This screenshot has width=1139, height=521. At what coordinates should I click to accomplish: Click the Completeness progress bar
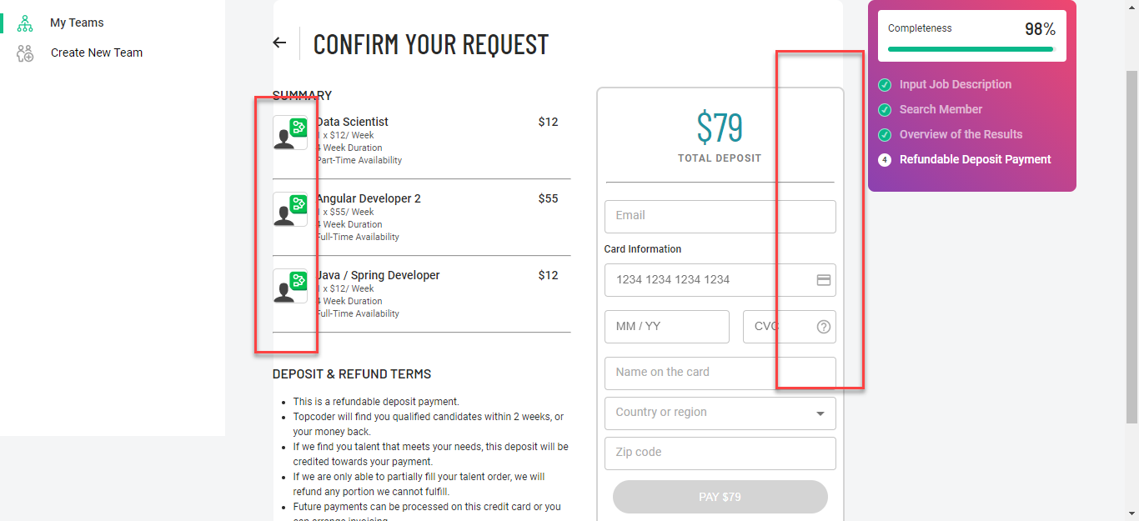point(971,49)
